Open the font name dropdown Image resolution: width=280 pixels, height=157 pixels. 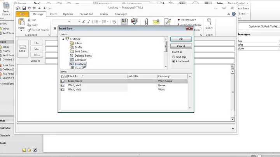point(69,22)
